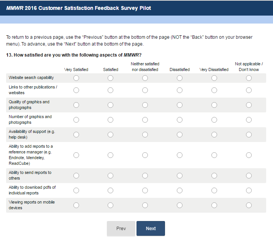The width and height of the screenshot is (273, 240).
Task: Mark Not applicable for download pdfs row
Action: click(x=249, y=190)
